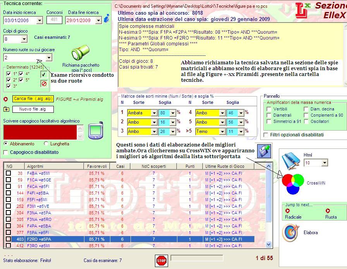The image size is (347, 269).
Task: Enable the Simmetrici a 91 checkbox
Action: 269,121
